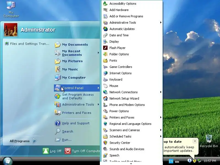
Task: Click the EN language bar indicator
Action: 171,161
